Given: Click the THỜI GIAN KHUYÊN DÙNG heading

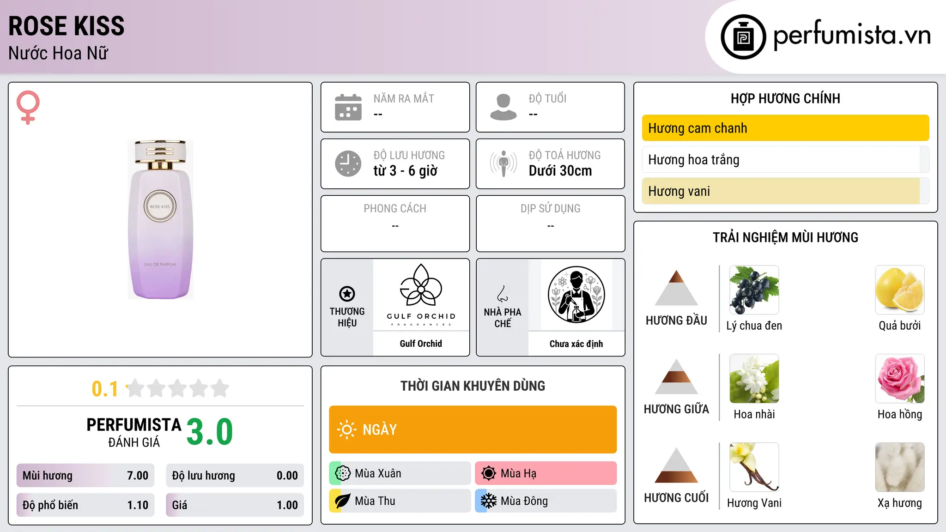Looking at the screenshot, I should tap(473, 386).
